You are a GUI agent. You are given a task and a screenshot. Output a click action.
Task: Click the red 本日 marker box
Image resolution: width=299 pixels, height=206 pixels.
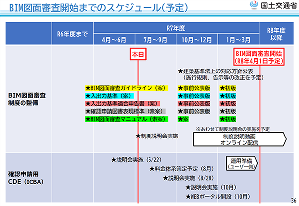(x=138, y=53)
